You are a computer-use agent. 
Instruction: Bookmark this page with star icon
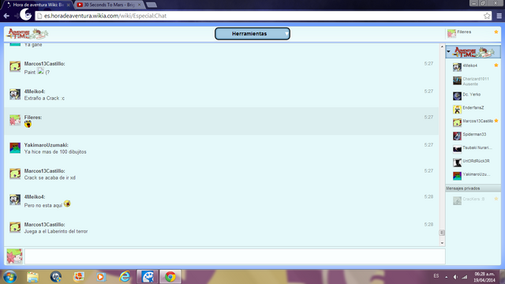tap(487, 16)
